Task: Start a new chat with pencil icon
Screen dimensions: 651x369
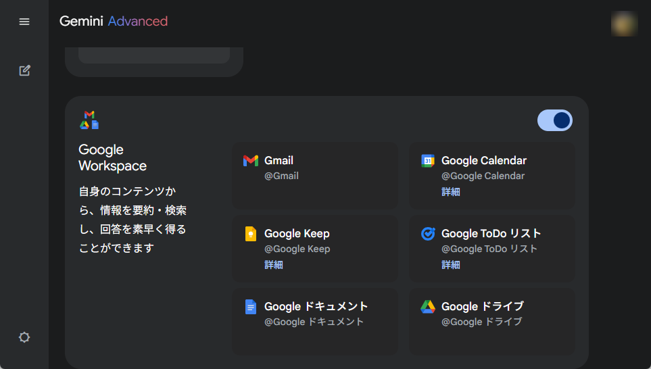Action: pyautogui.click(x=24, y=70)
